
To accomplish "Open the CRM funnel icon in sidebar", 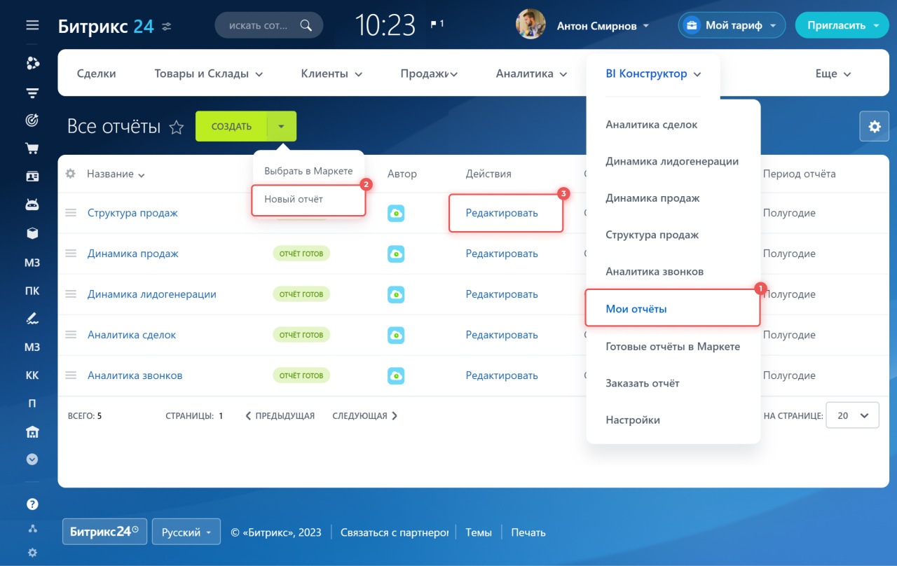I will point(32,92).
